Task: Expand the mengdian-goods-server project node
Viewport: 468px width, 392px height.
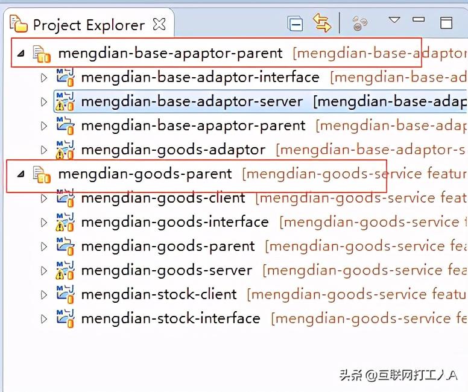Action: pos(43,271)
